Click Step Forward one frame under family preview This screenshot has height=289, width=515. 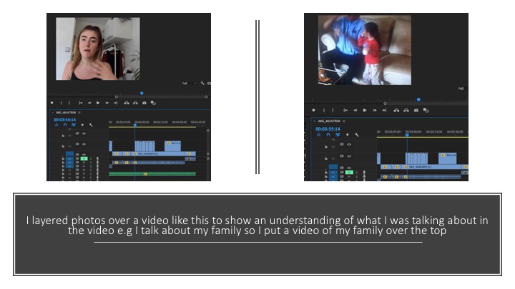pos(374,111)
